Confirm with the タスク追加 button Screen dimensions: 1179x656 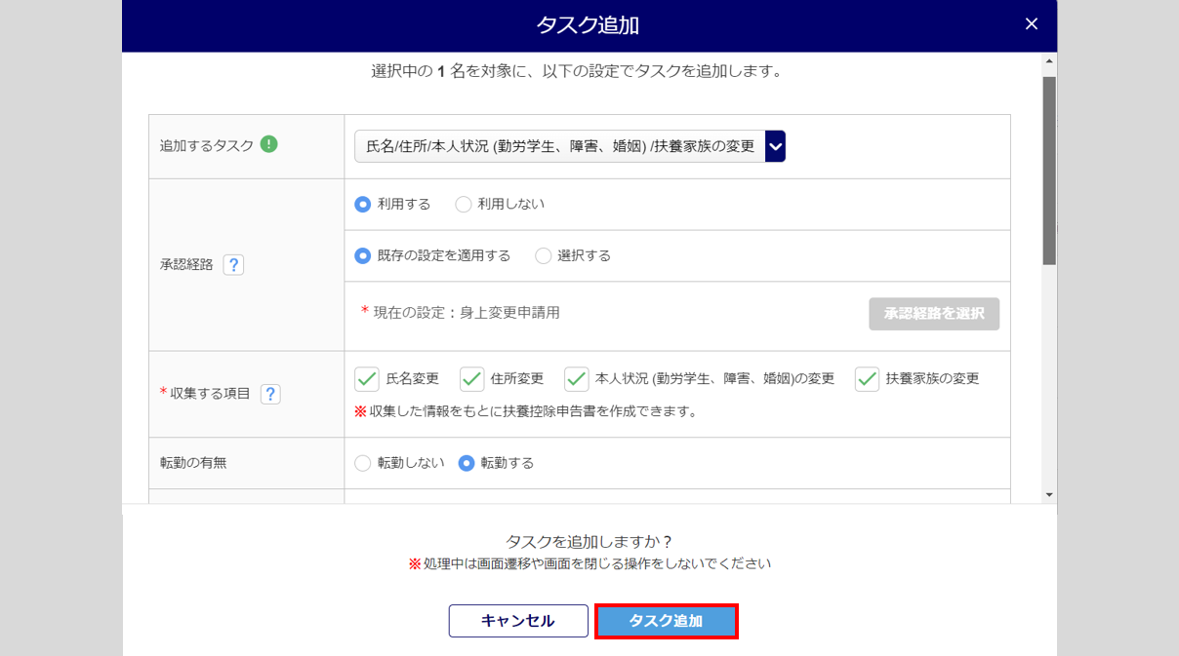point(667,621)
